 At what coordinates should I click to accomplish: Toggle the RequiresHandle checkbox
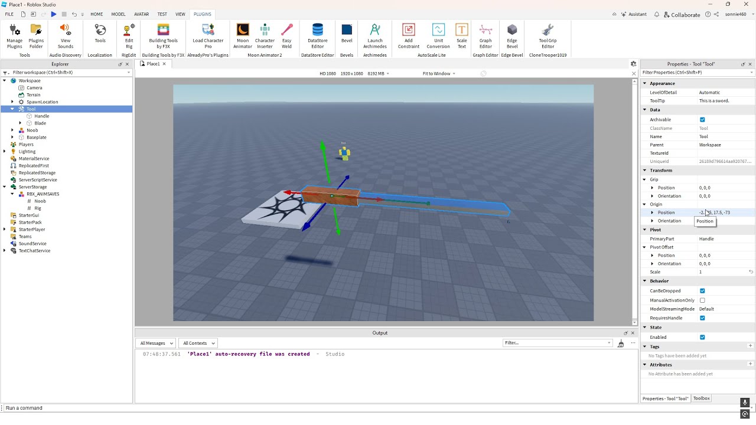[x=702, y=318]
